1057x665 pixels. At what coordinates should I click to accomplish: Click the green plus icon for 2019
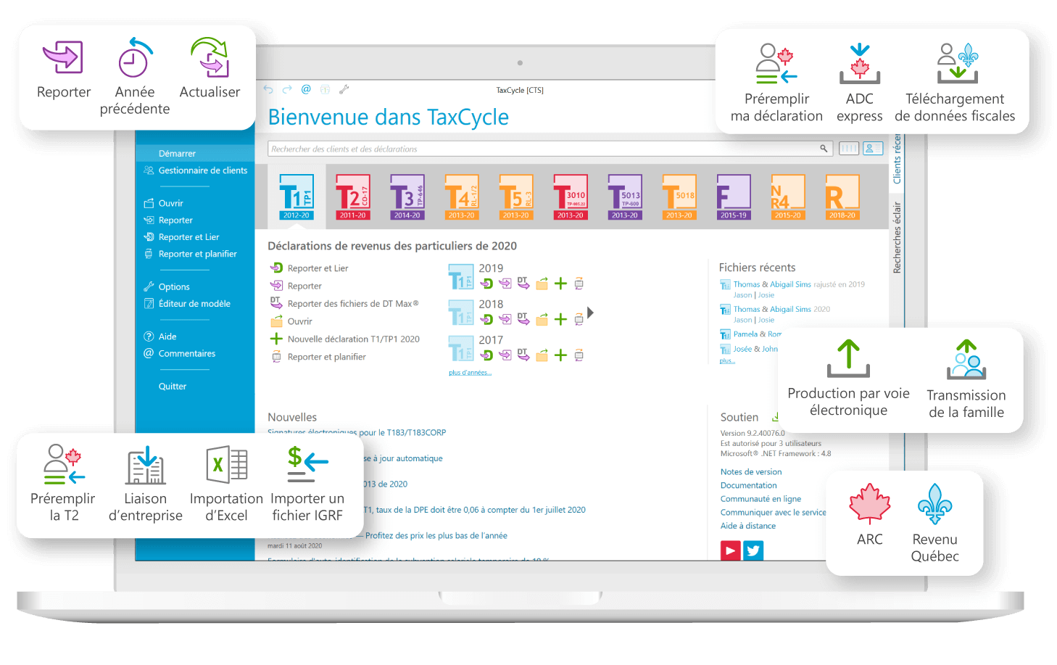click(560, 284)
